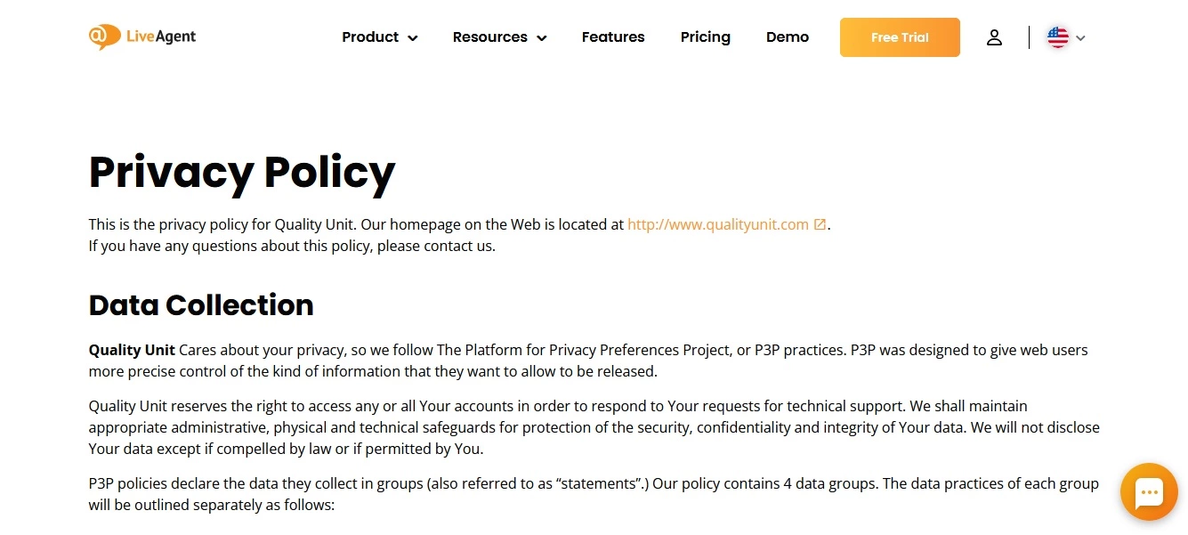Click the Data Collection heading
This screenshot has width=1188, height=535.
coord(200,305)
